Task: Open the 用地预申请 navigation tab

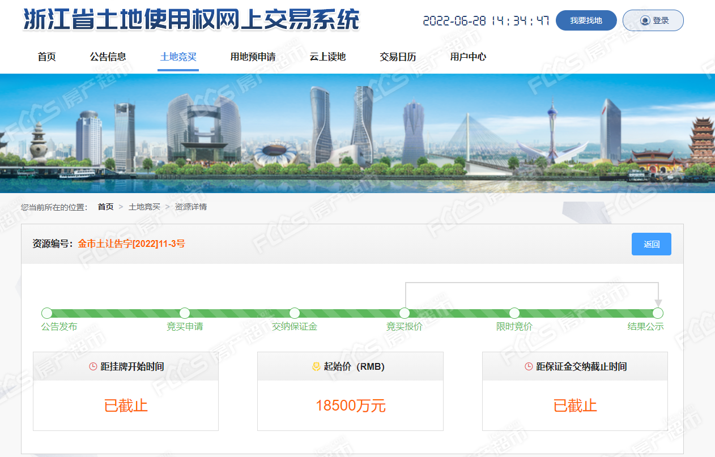Action: pos(253,57)
